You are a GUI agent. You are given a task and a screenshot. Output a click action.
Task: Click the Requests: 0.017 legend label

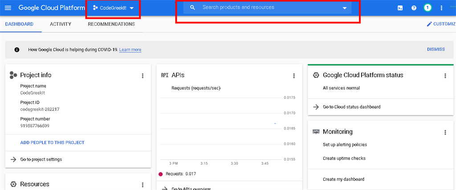(181, 174)
